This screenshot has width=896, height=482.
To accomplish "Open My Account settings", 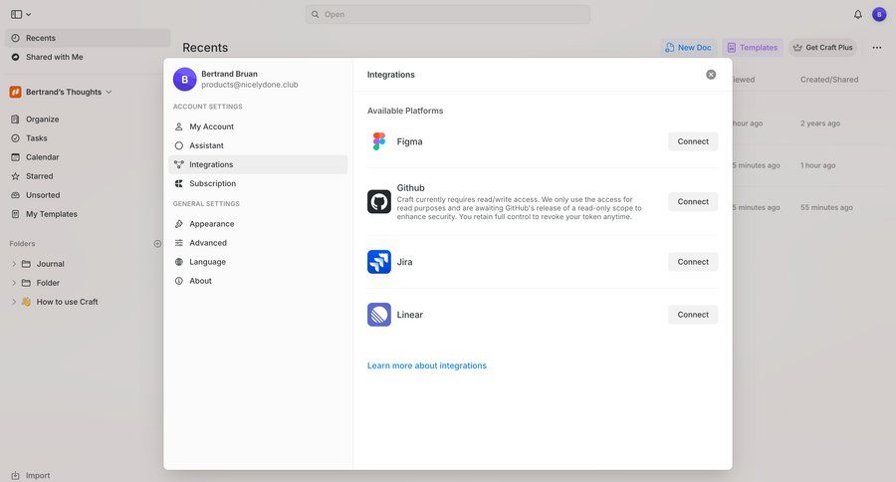I will tap(258, 126).
